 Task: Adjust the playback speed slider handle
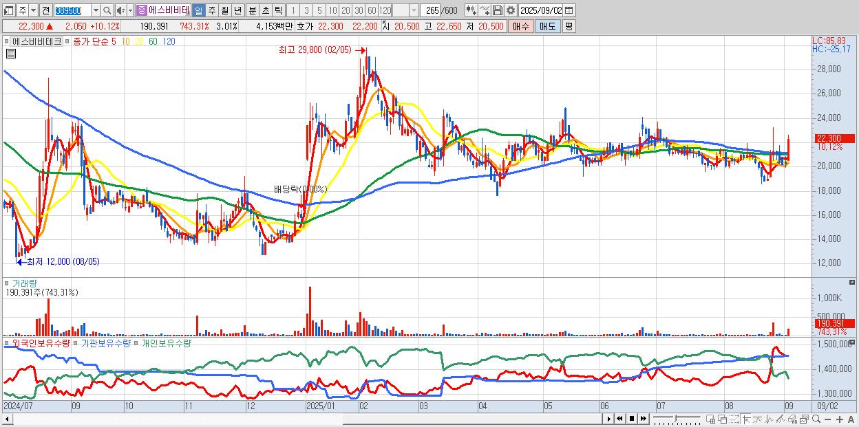(x=676, y=418)
